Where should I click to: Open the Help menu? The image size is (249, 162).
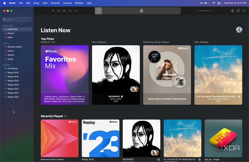[x=89, y=3]
